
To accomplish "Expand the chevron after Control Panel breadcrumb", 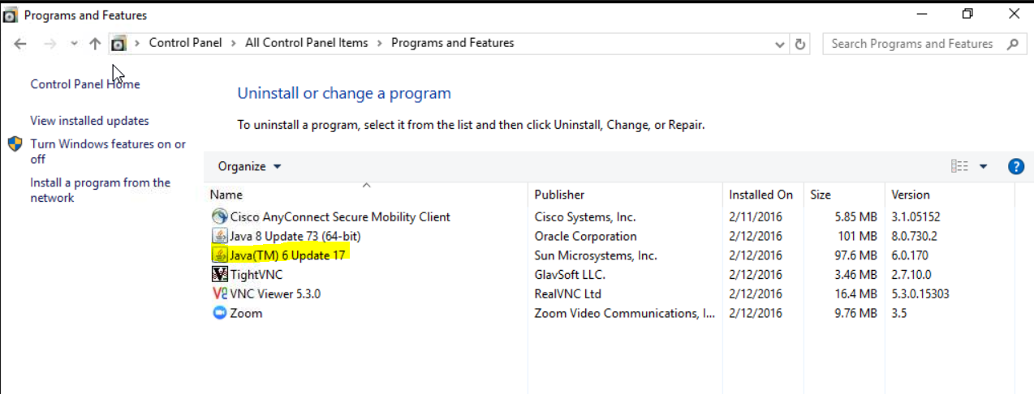I will pyautogui.click(x=234, y=43).
